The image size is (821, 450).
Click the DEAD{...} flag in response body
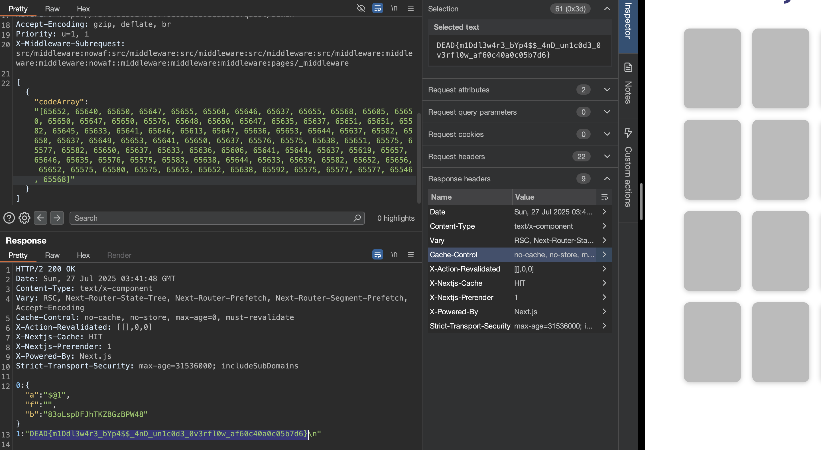169,434
